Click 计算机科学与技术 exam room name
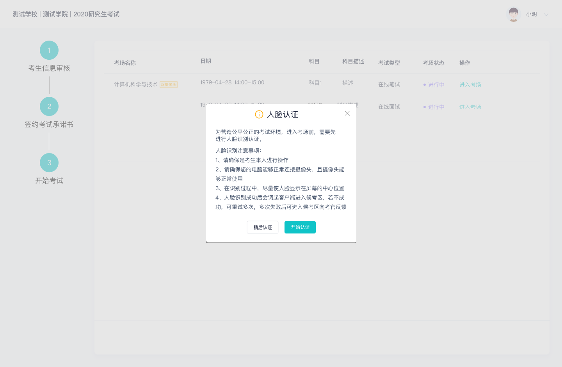 pyautogui.click(x=136, y=84)
